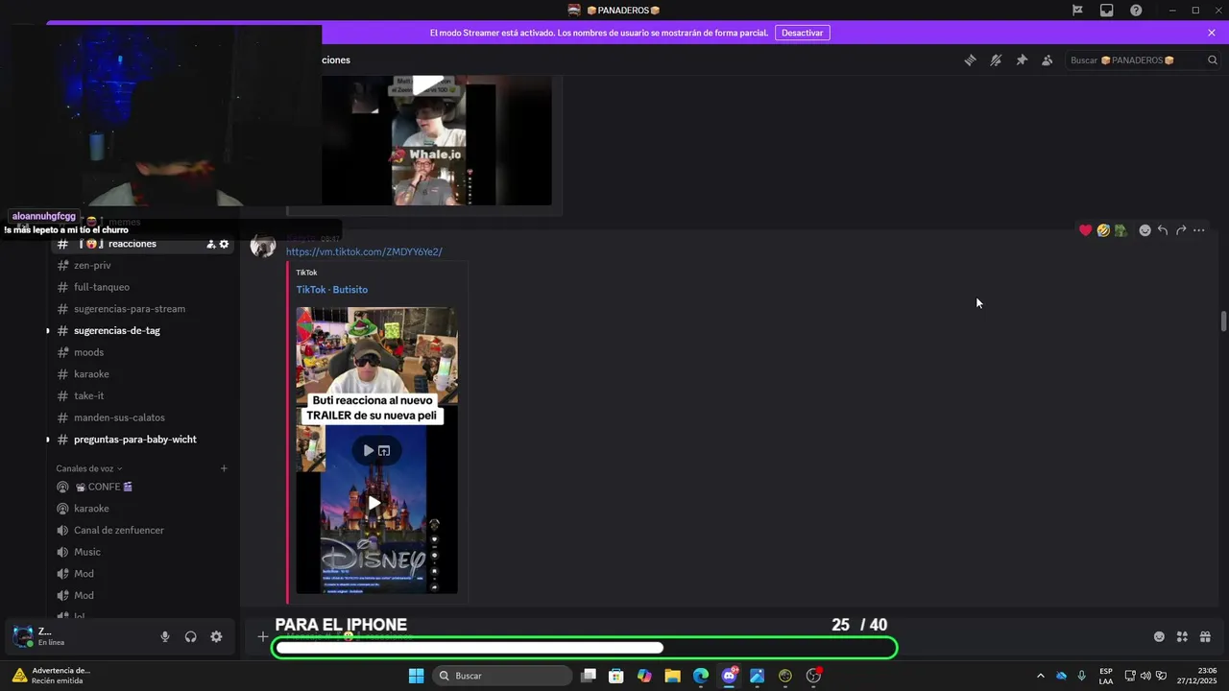The height and width of the screenshot is (691, 1229).
Task: Open add reaction emoji picker on message
Action: 1145,230
